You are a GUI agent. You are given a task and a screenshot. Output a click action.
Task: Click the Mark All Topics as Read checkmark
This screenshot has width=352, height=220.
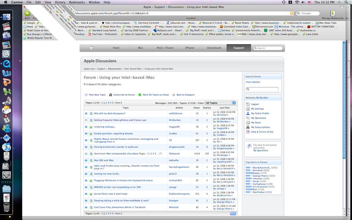[140, 95]
